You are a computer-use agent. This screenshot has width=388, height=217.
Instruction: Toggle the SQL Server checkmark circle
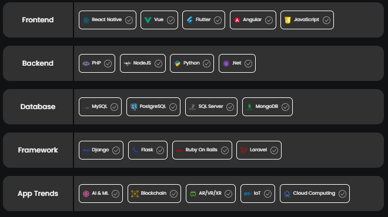pyautogui.click(x=230, y=107)
